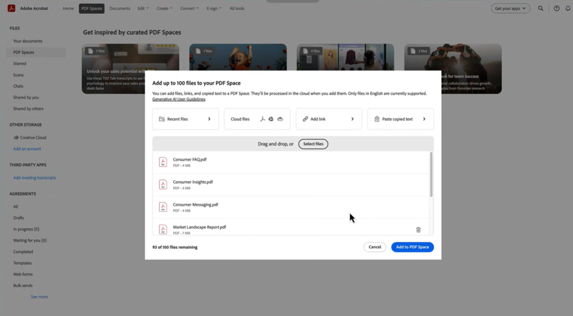Viewport: 573px width, 316px height.
Task: Open the Get your apps dropdown
Action: [x=511, y=8]
